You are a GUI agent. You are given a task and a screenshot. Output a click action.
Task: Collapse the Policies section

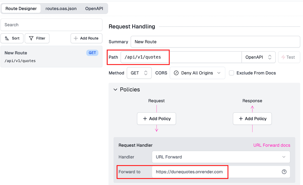(x=116, y=90)
